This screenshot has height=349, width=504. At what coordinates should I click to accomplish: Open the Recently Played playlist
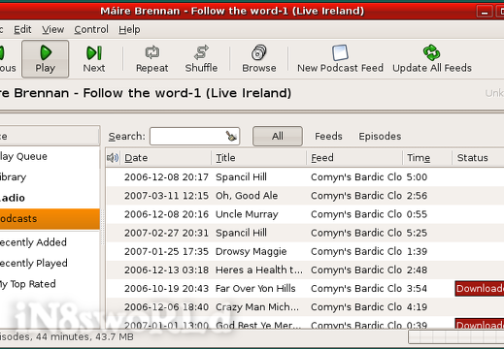[50, 263]
